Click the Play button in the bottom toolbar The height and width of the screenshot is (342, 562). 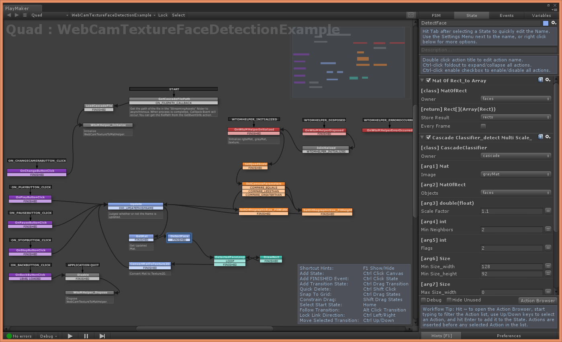tap(70, 336)
